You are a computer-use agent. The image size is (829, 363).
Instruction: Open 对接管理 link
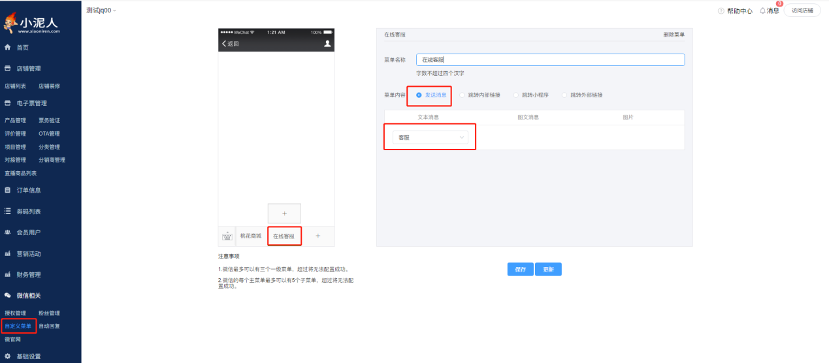[x=15, y=160]
